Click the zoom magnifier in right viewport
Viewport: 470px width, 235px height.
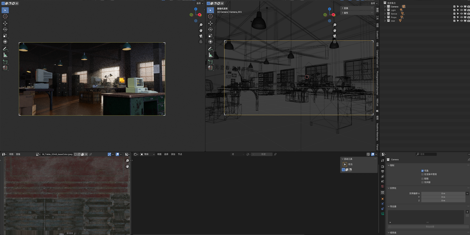pos(335,25)
